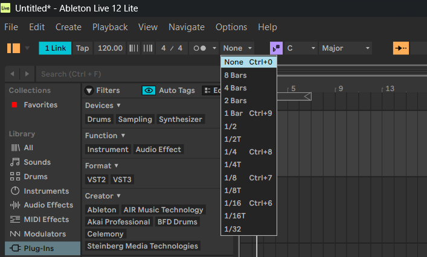Click the browser Search field
The height and width of the screenshot is (257, 427).
(128, 74)
